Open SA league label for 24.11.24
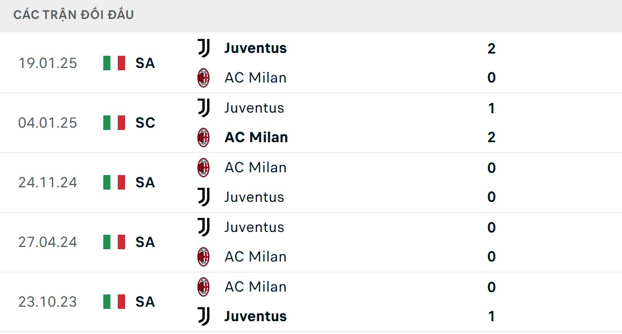Viewport: 622px width, 334px height. click(x=145, y=182)
